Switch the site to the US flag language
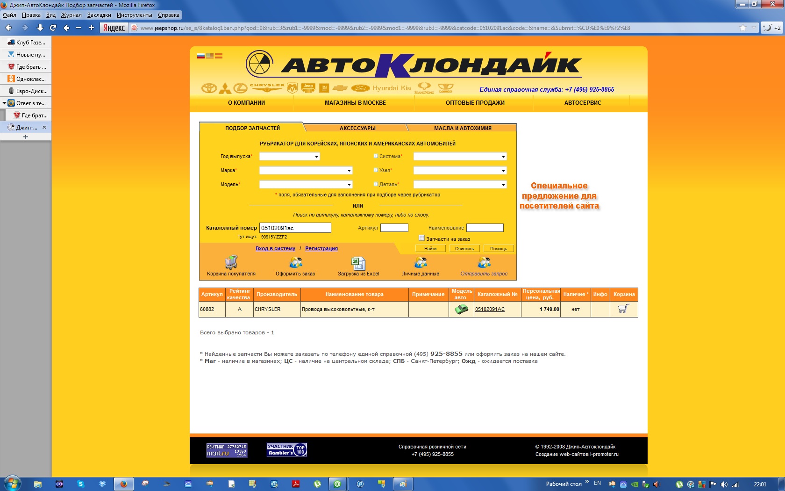The height and width of the screenshot is (491, 785). tap(210, 56)
